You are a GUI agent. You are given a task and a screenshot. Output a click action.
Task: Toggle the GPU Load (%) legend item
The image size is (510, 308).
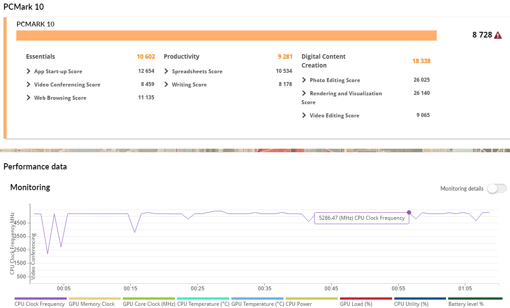356,304
